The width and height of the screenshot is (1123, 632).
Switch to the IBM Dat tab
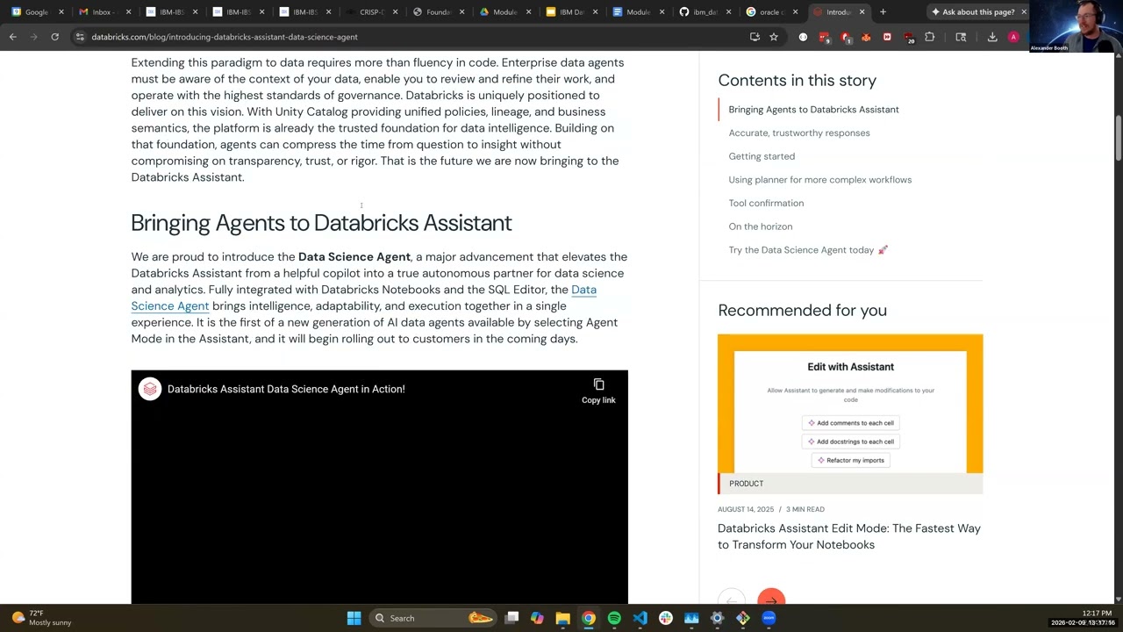tap(571, 12)
